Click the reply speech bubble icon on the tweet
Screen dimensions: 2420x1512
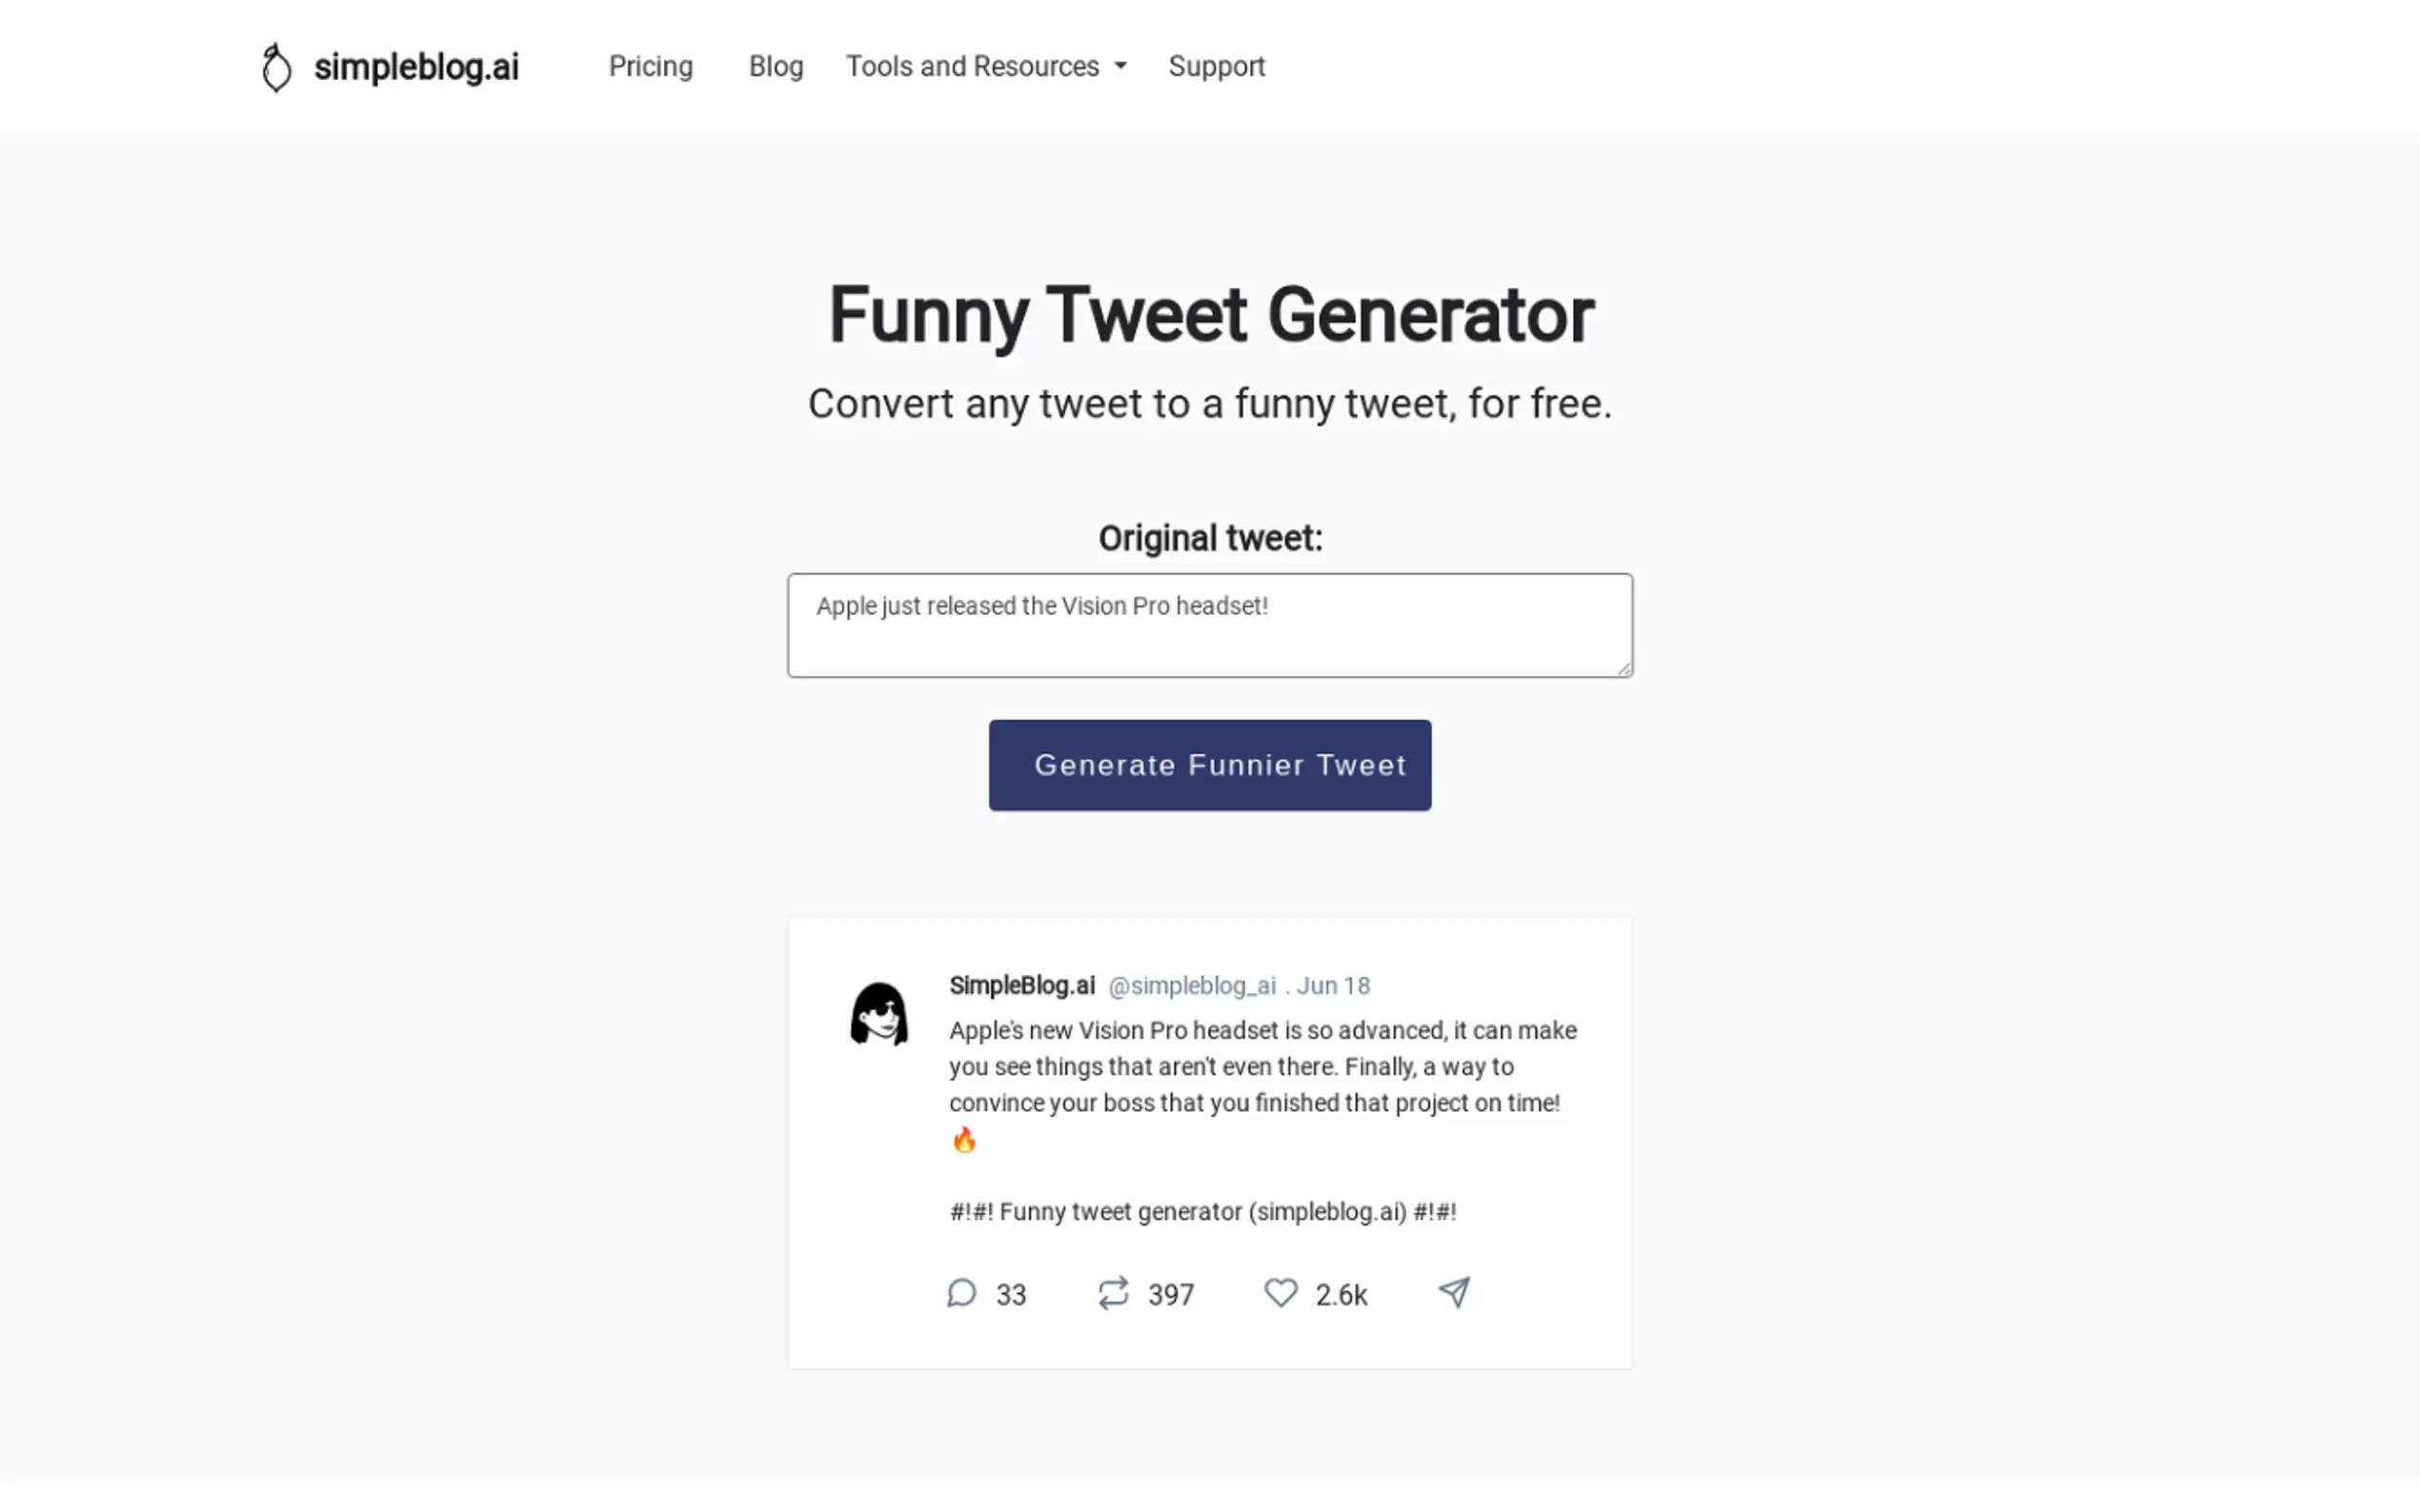962,1293
